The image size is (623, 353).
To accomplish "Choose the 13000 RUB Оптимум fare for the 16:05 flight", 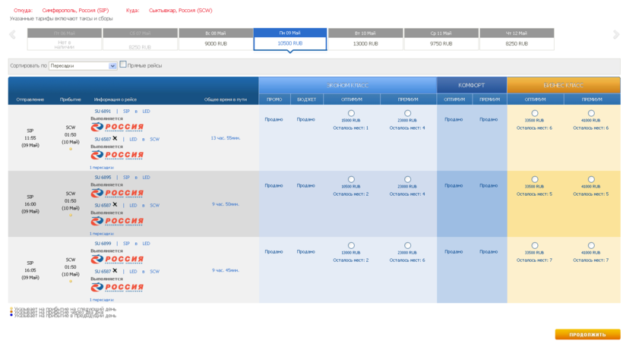I will (351, 246).
